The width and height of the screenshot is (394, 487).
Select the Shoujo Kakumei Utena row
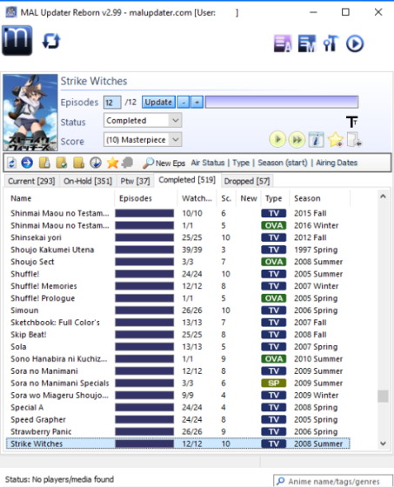click(177, 250)
